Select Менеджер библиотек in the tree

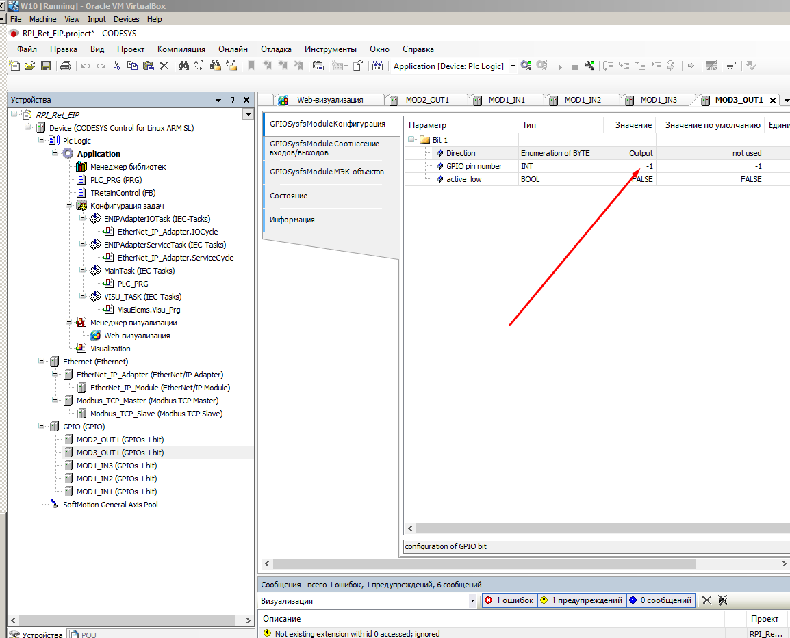[128, 167]
